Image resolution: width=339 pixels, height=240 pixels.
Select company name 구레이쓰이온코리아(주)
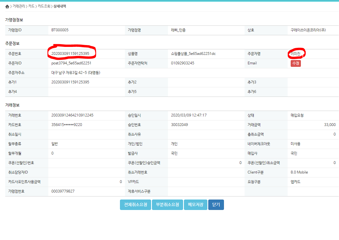click(x=308, y=30)
